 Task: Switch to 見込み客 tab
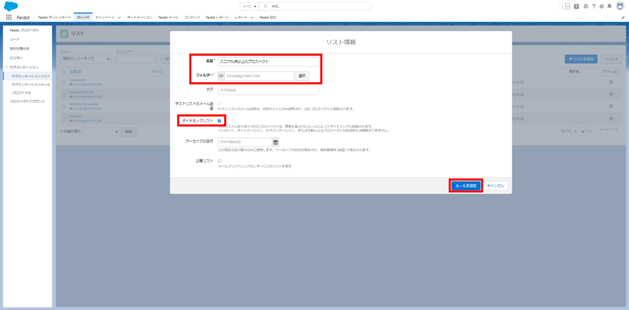(x=83, y=17)
